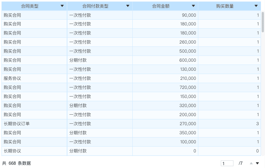The height and width of the screenshot is (168, 265).
Task: Select the cell with amount 100,000
Action: pyautogui.click(x=165, y=142)
